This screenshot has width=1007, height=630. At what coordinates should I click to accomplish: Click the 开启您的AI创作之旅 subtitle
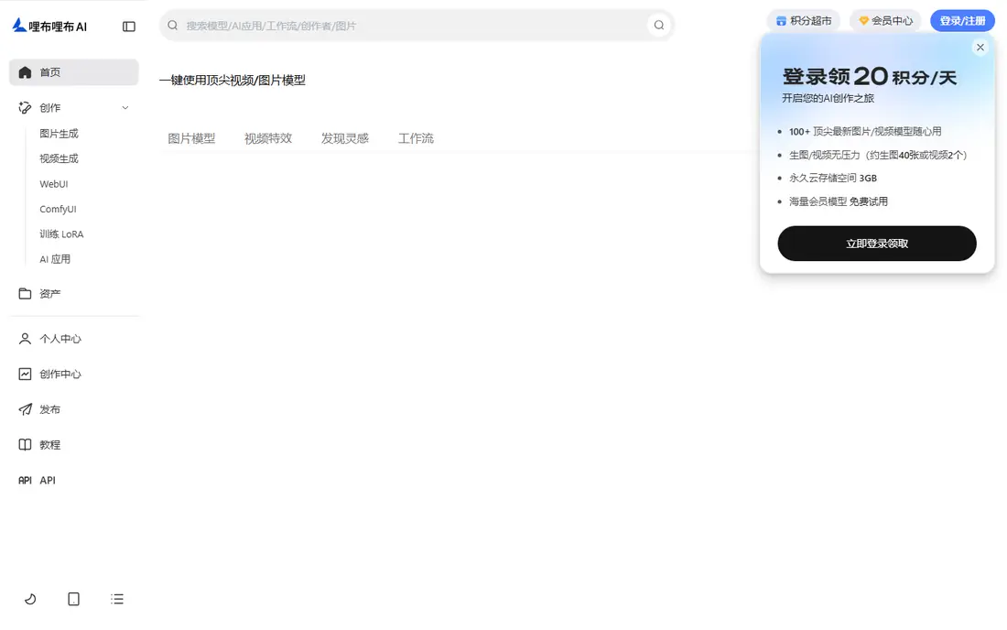[x=828, y=98]
